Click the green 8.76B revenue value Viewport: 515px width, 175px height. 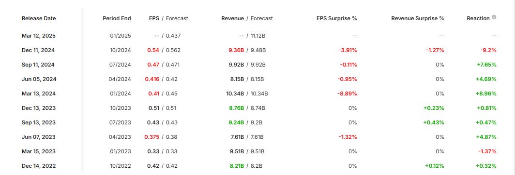[x=237, y=108]
